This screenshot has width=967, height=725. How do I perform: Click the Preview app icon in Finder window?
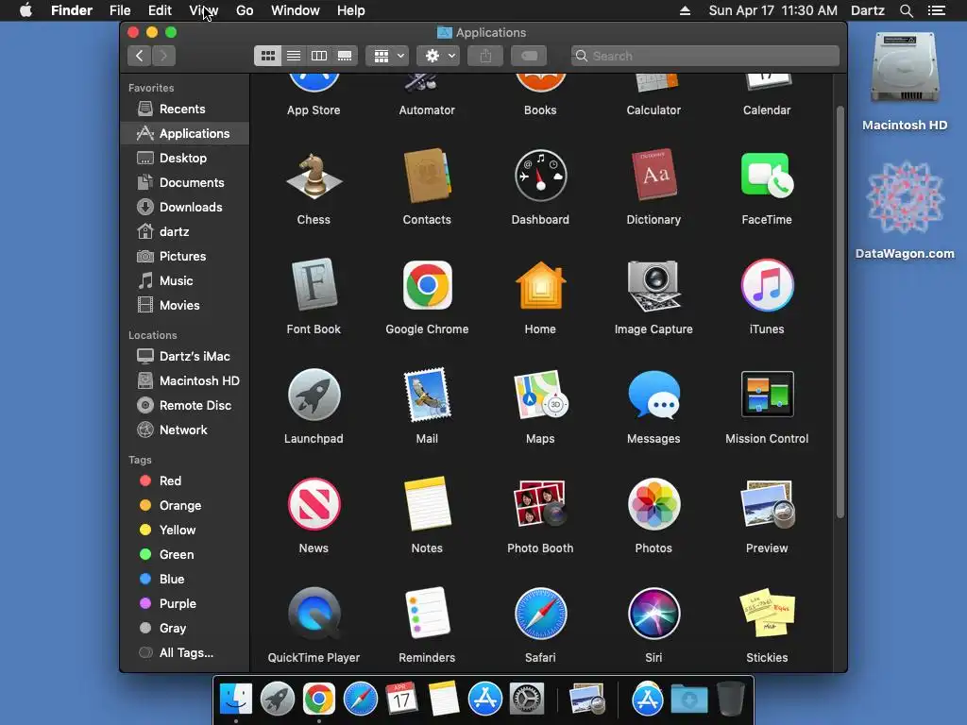[767, 504]
